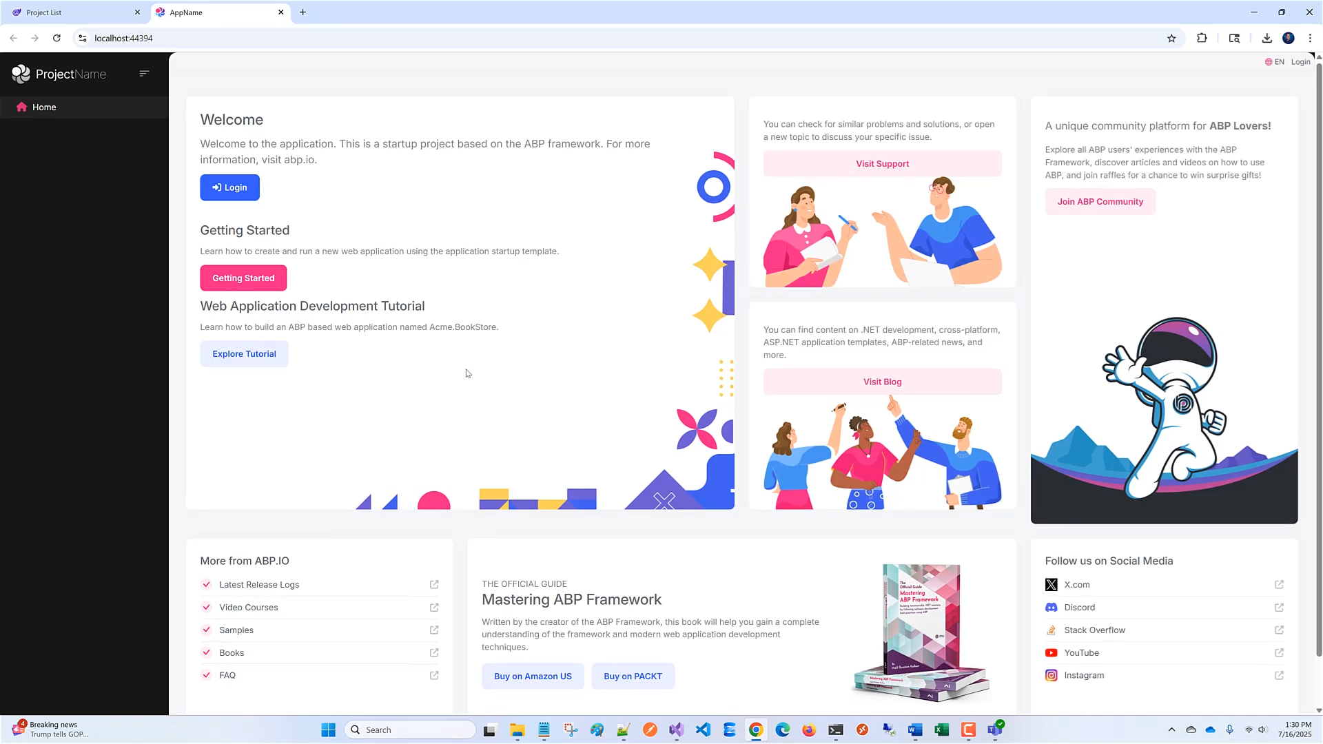
Task: Open Chrome three-dot menu
Action: click(1310, 39)
